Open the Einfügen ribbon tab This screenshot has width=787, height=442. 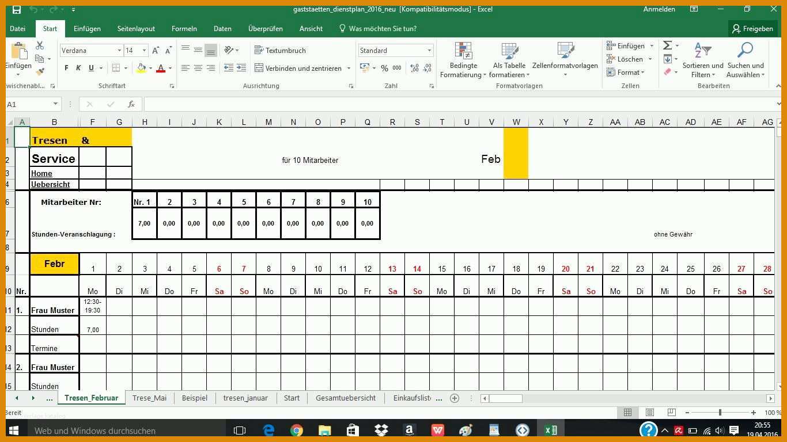pos(87,28)
